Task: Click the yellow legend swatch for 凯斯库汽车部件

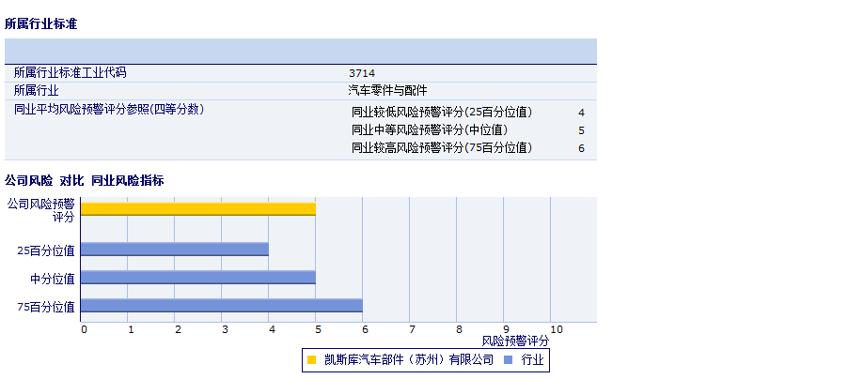Action: [x=312, y=360]
